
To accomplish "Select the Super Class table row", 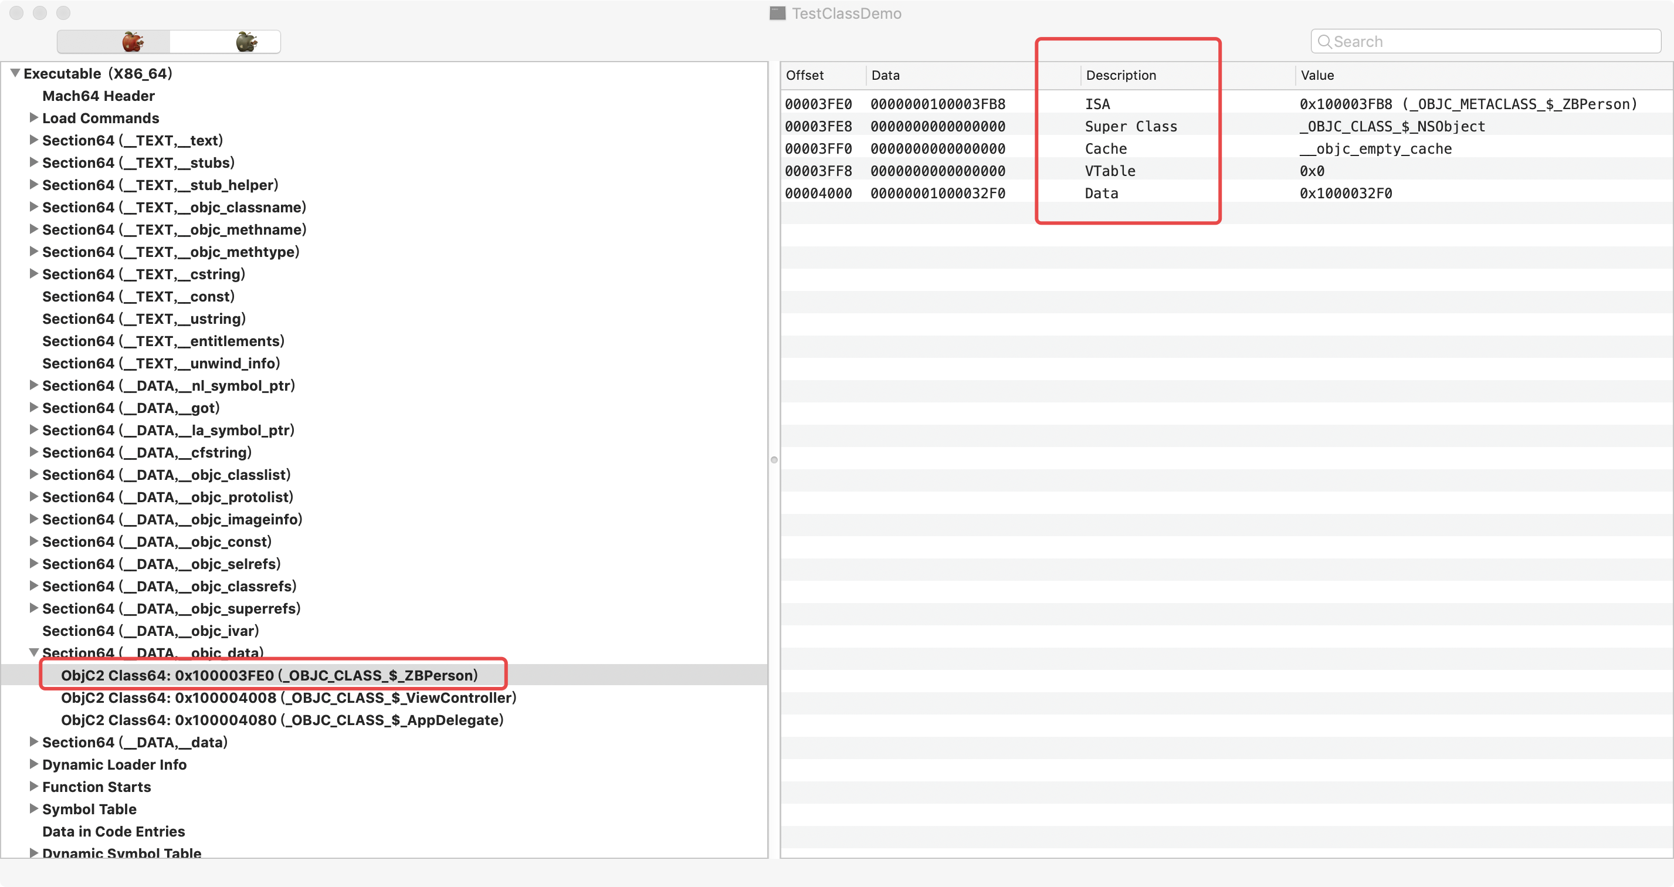I will point(1131,127).
